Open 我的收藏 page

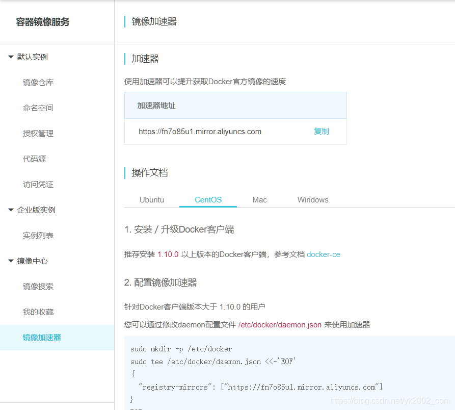38,312
